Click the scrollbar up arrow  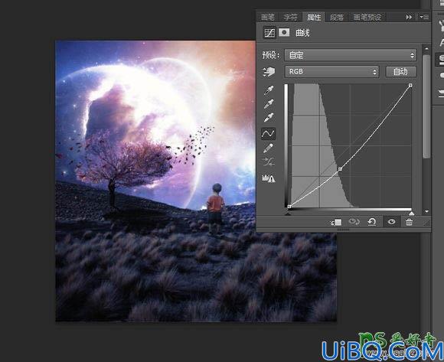(426, 48)
